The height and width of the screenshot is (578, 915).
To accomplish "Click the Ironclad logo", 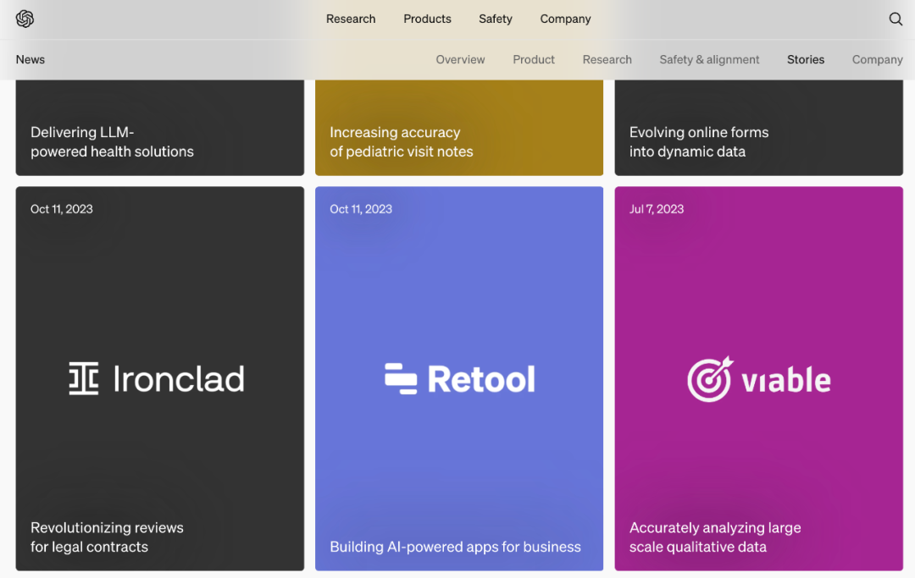I will tap(157, 379).
